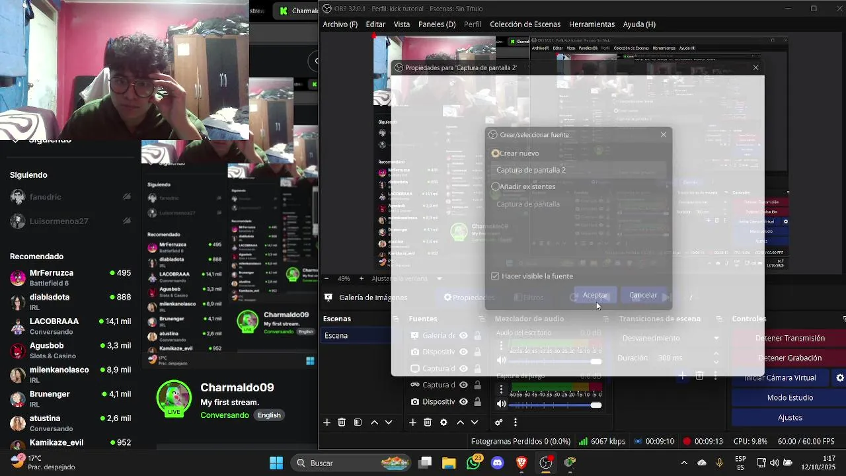Click the Detener Transmisión button

pyautogui.click(x=790, y=338)
